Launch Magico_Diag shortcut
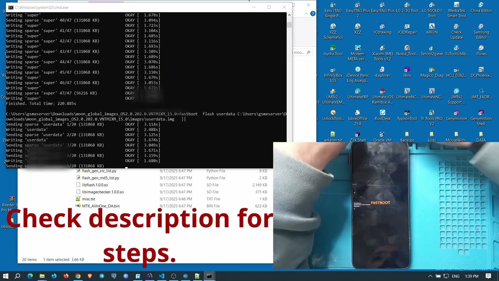Image resolution: width=499 pixels, height=281 pixels. [432, 72]
